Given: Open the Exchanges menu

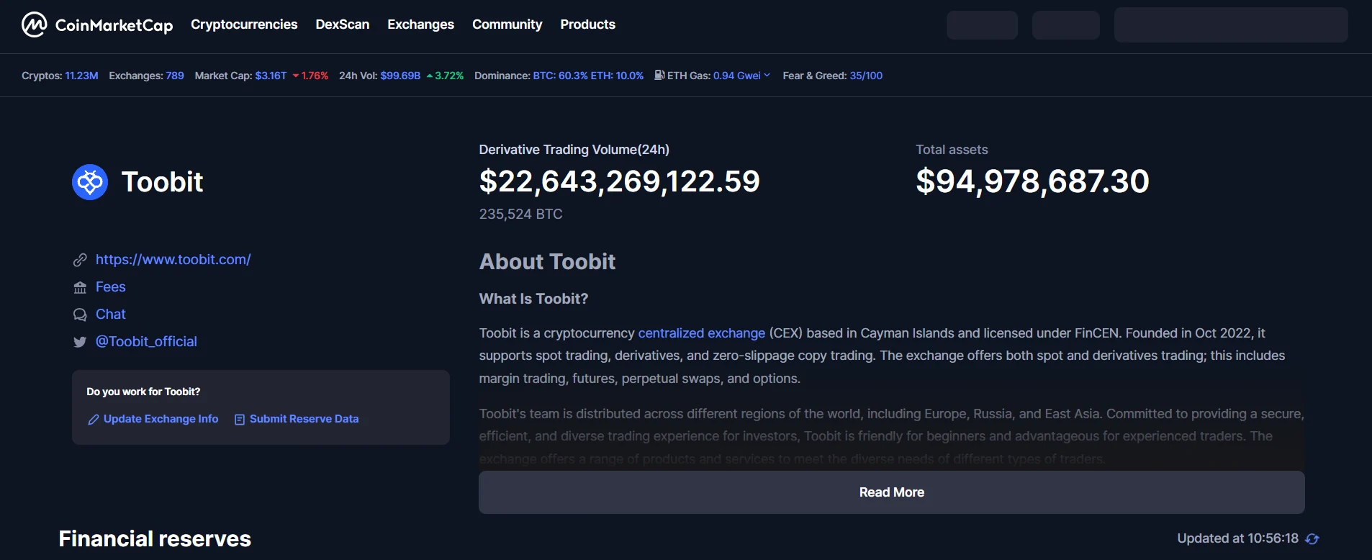Looking at the screenshot, I should tap(420, 24).
